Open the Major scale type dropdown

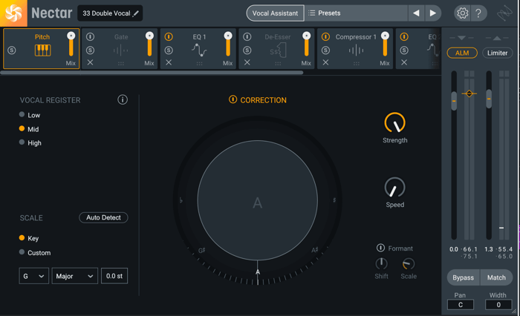click(x=74, y=276)
